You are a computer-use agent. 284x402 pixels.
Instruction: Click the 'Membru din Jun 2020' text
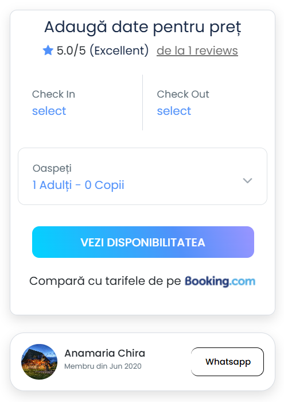tap(103, 366)
